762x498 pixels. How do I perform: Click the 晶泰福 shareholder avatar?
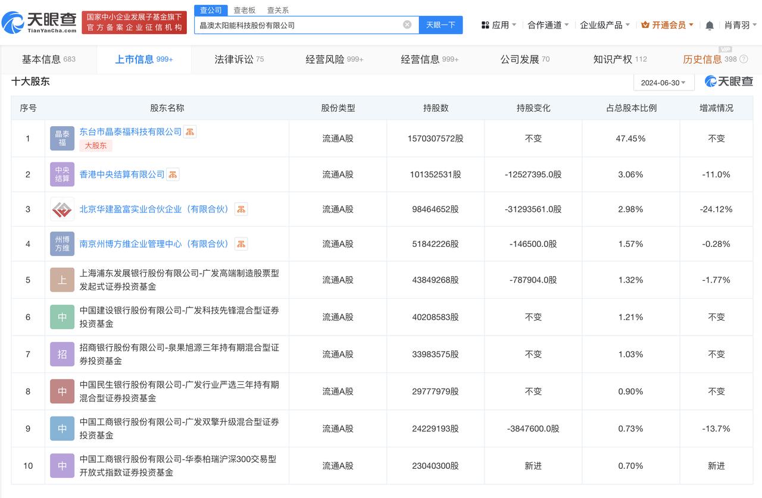tap(63, 139)
